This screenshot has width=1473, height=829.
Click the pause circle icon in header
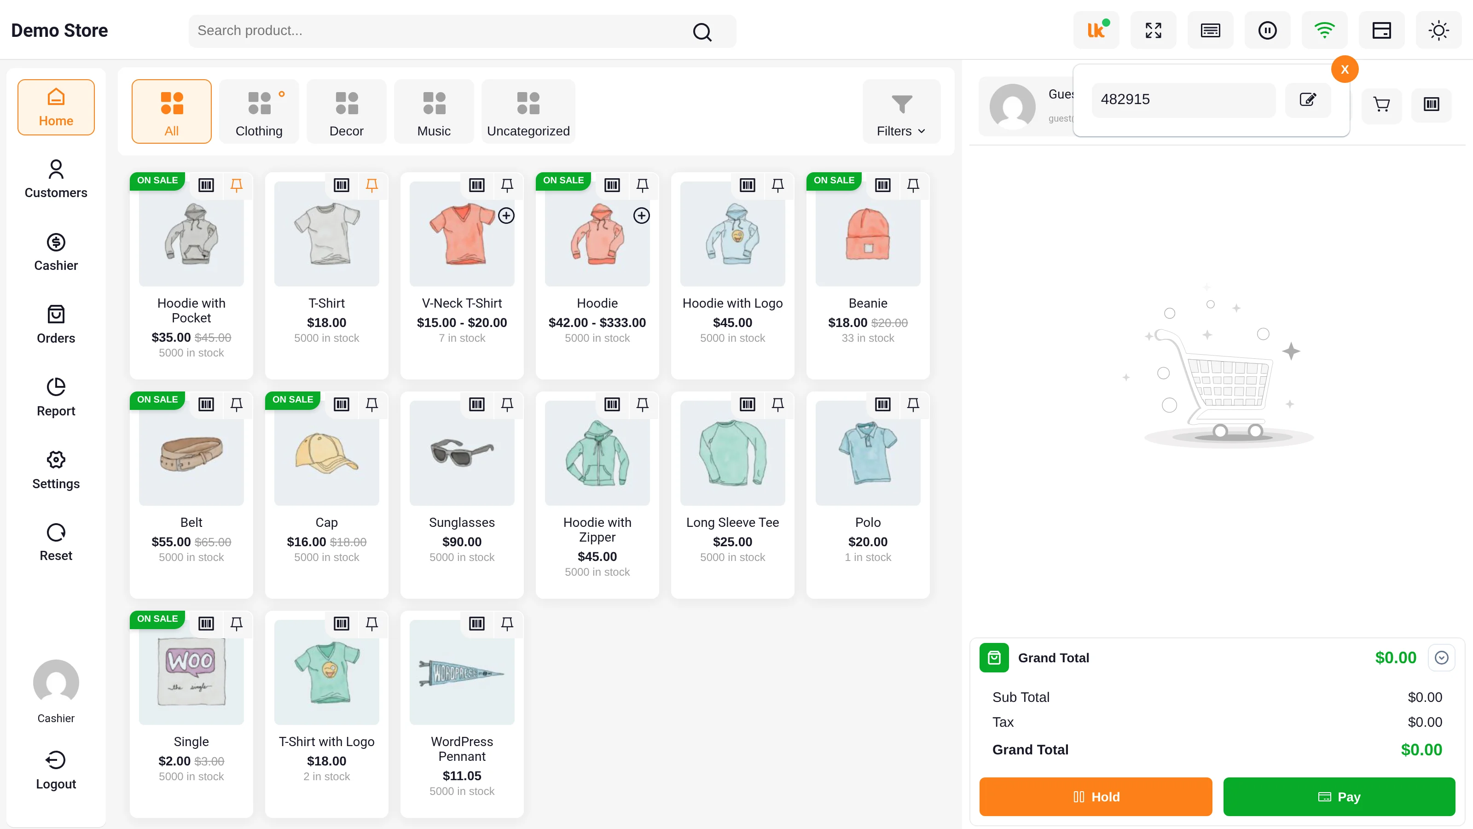coord(1268,30)
